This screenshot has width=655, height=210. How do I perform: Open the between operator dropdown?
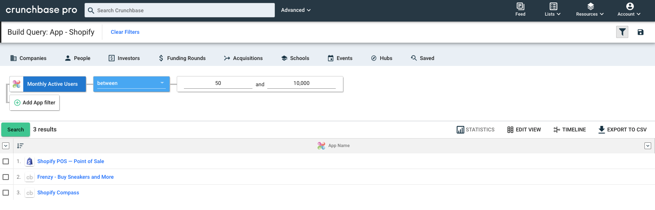(132, 84)
